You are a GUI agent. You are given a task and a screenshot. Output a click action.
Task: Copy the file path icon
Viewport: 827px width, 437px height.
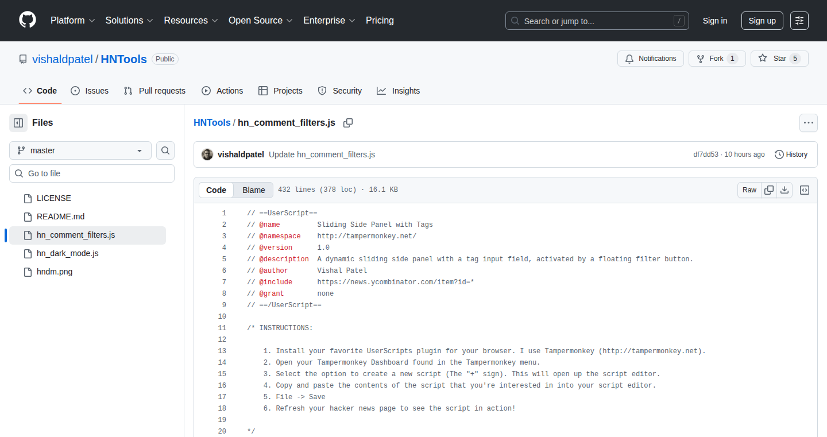click(348, 123)
